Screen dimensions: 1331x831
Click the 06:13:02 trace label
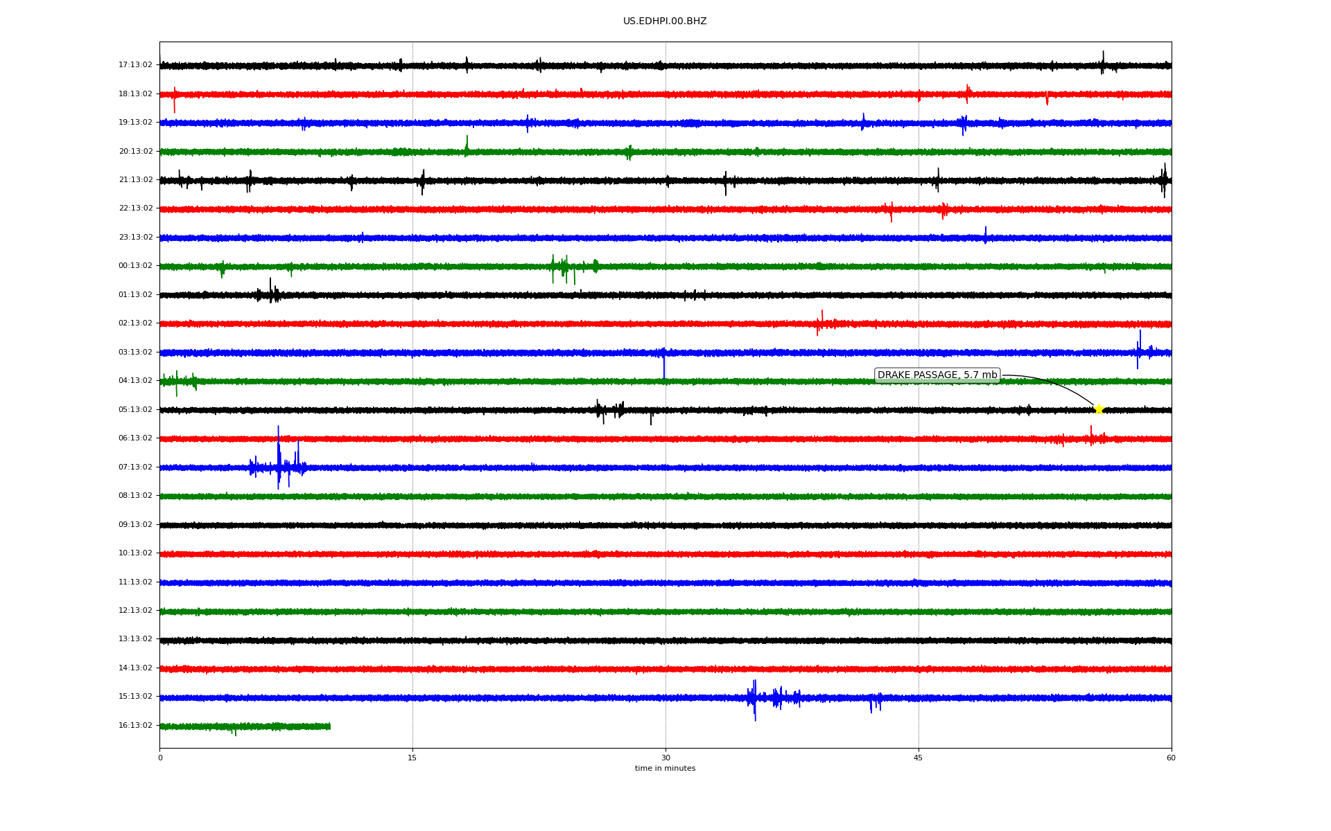click(x=135, y=438)
